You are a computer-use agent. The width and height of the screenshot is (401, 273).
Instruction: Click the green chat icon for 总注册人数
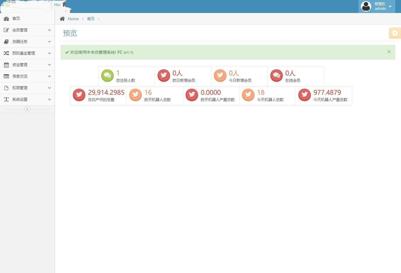pyautogui.click(x=108, y=76)
